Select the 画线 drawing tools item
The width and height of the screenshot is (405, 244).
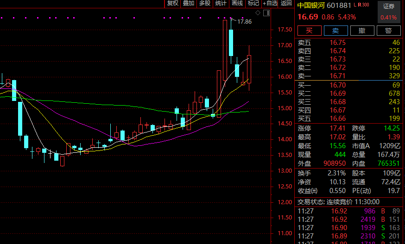237,3
